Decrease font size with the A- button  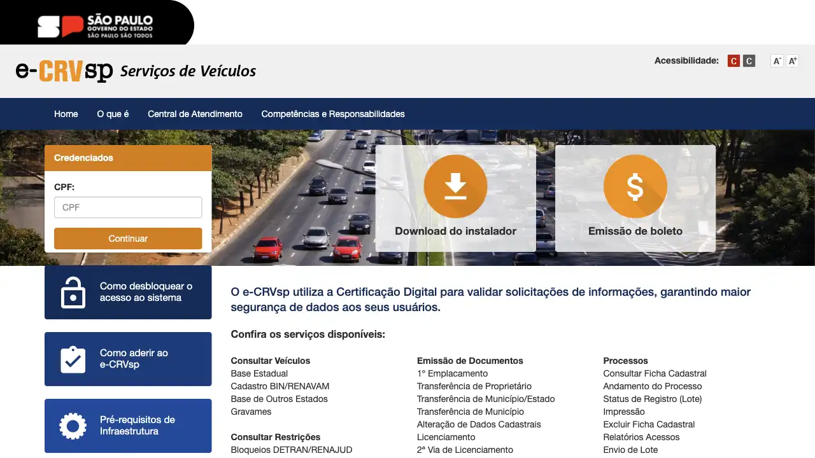(x=777, y=61)
